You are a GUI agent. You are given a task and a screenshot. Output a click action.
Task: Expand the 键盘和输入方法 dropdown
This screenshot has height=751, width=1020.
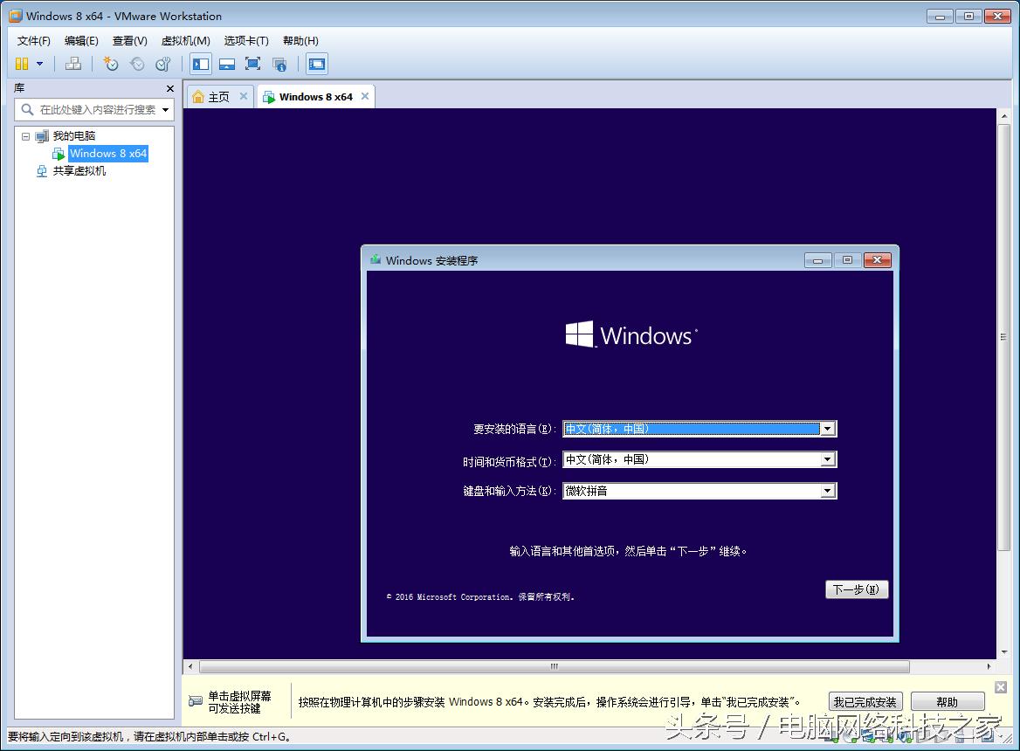pos(827,492)
